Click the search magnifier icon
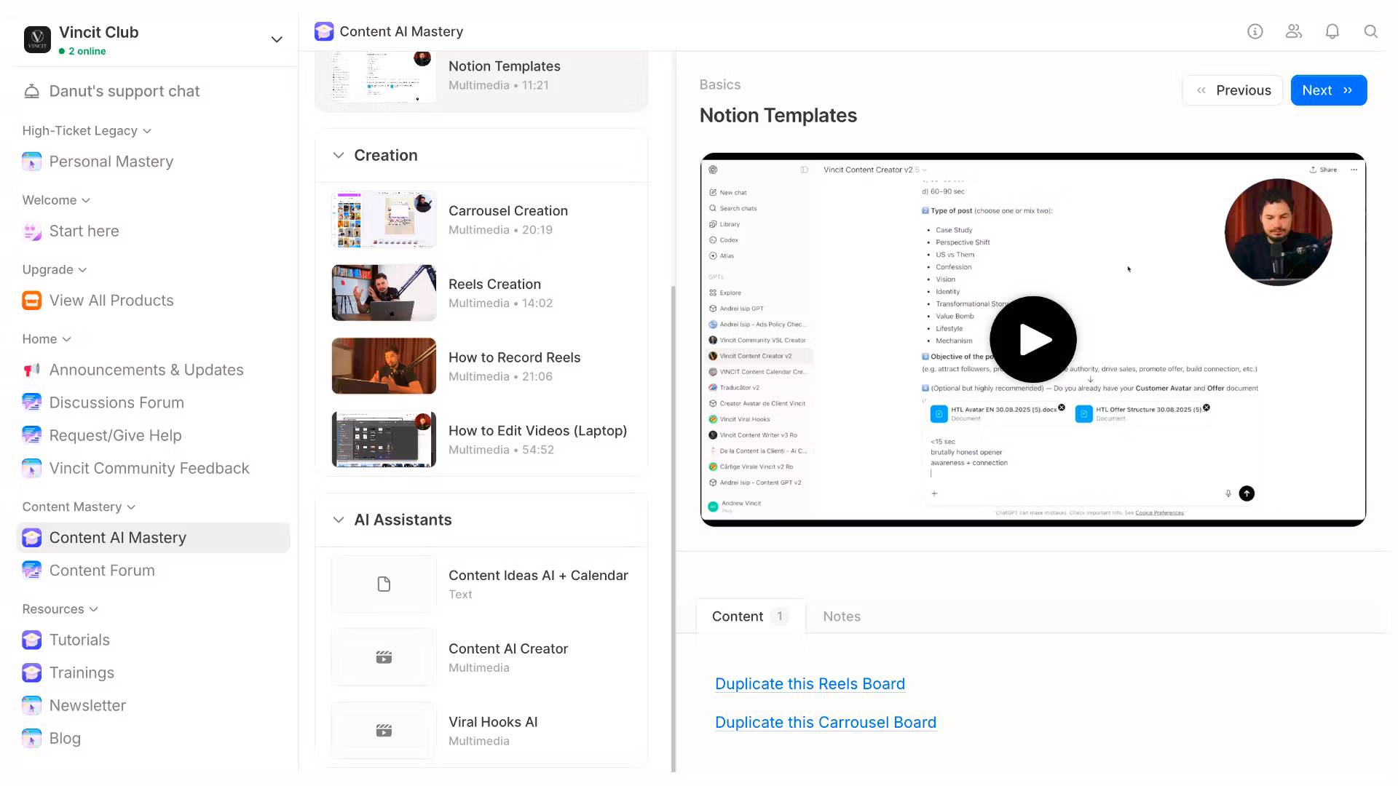The width and height of the screenshot is (1398, 786). tap(1370, 31)
